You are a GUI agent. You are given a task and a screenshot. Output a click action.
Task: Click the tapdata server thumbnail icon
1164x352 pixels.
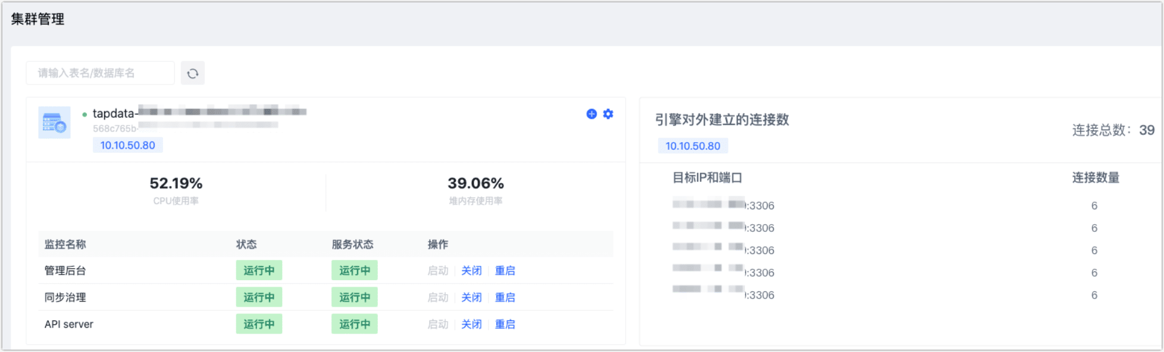(54, 122)
